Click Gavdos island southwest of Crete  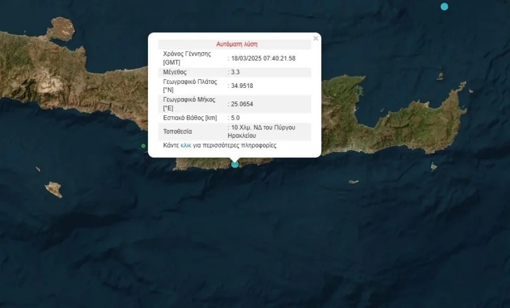pos(54,189)
